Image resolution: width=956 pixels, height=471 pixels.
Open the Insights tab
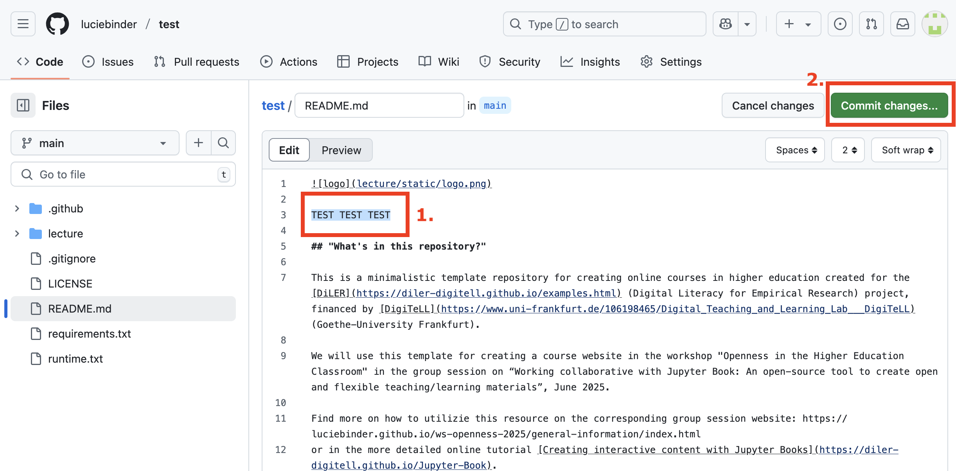pyautogui.click(x=591, y=61)
